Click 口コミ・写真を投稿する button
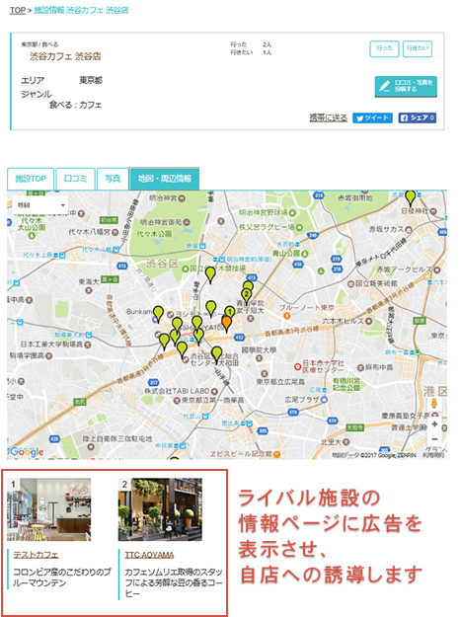 [406, 86]
